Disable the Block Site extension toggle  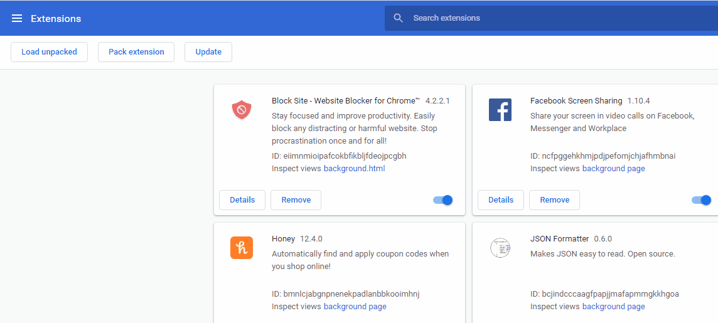[x=443, y=200]
